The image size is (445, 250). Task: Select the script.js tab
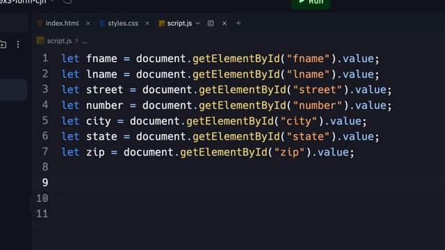179,23
